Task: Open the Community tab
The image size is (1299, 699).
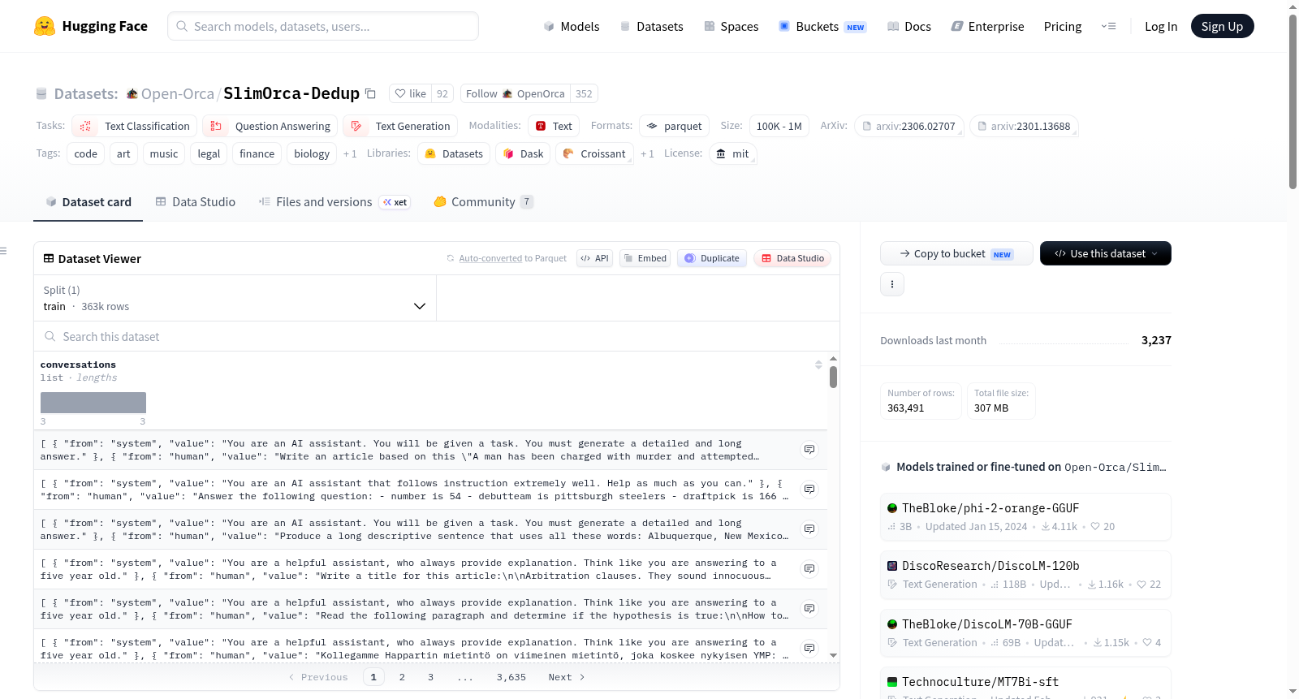Action: 483,202
